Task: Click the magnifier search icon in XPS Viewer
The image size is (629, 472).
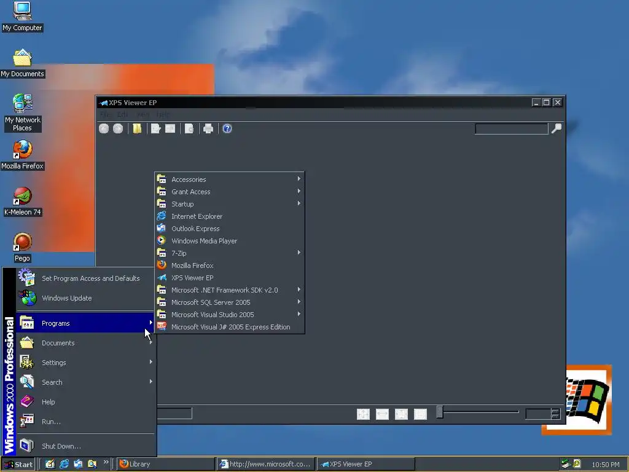Action: pos(557,128)
